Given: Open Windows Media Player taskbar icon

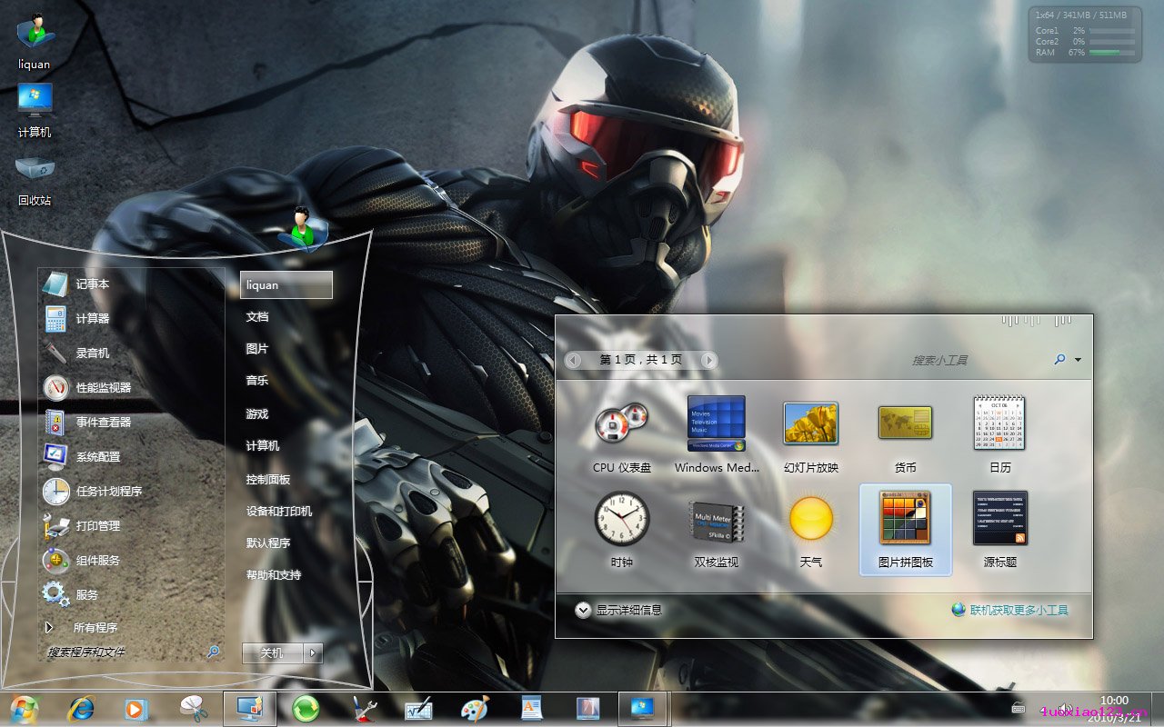Looking at the screenshot, I should click(x=135, y=709).
